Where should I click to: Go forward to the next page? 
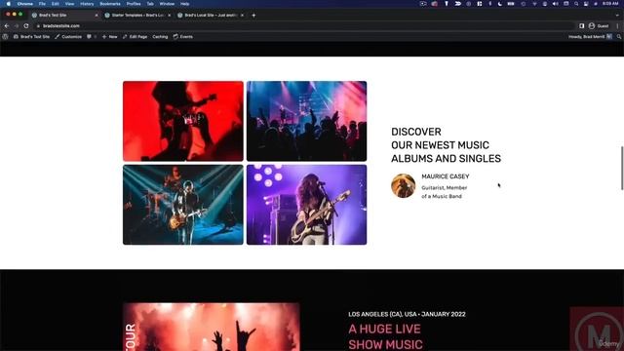[17, 26]
